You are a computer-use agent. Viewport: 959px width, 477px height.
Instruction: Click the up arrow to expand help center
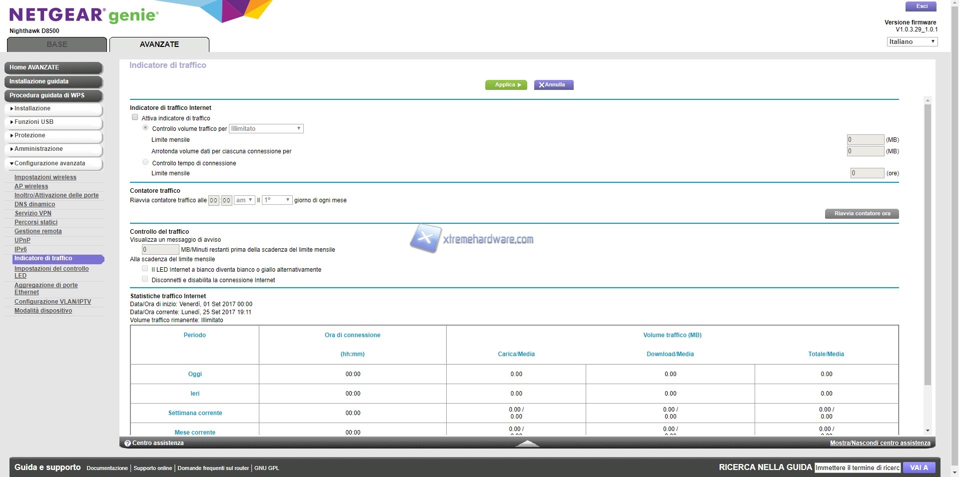coord(527,443)
